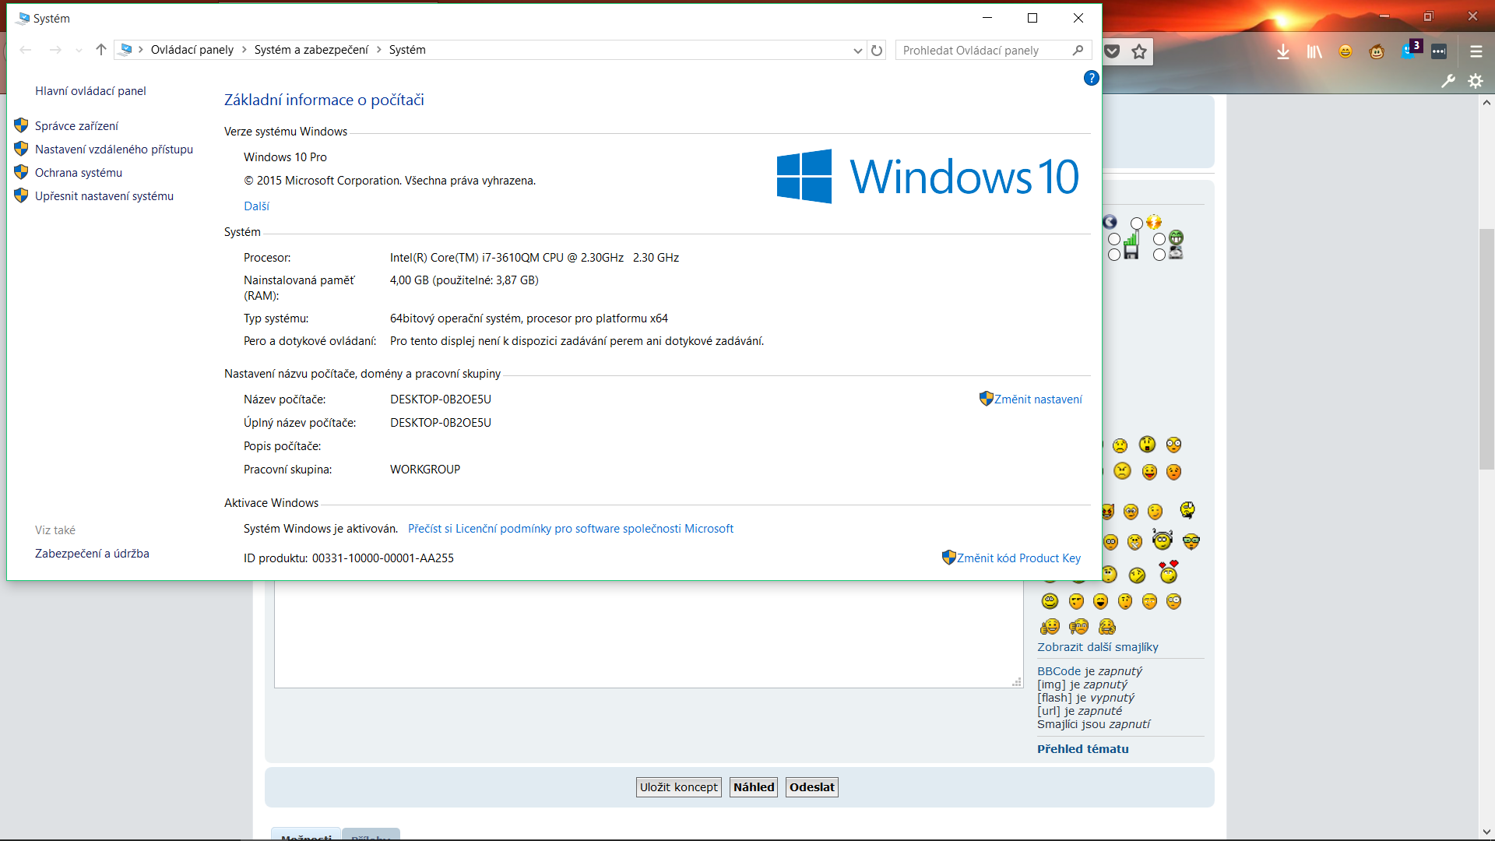
Task: Insert the headphones smiley in forum panel
Action: (x=1163, y=539)
